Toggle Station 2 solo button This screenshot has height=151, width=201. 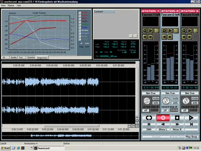(x=175, y=103)
